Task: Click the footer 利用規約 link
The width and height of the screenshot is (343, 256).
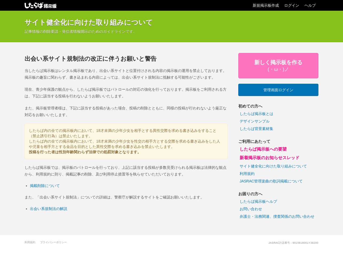Action: coord(30,242)
